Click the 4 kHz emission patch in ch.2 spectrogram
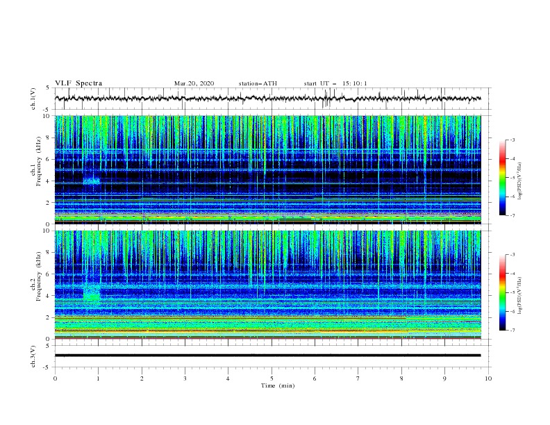The width and height of the screenshot is (550, 425). click(x=92, y=293)
